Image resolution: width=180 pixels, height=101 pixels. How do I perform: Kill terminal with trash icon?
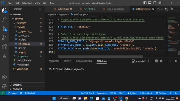(161, 61)
